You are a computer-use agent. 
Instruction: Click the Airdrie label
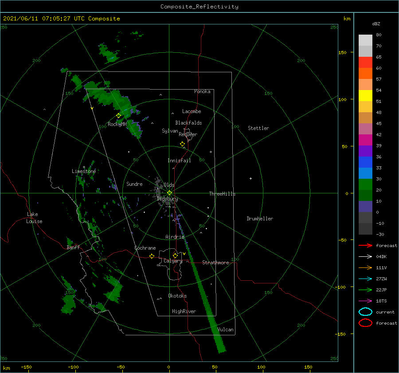pyautogui.click(x=175, y=237)
